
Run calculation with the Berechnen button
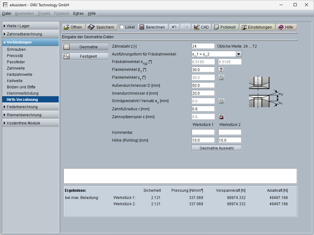[152, 27]
